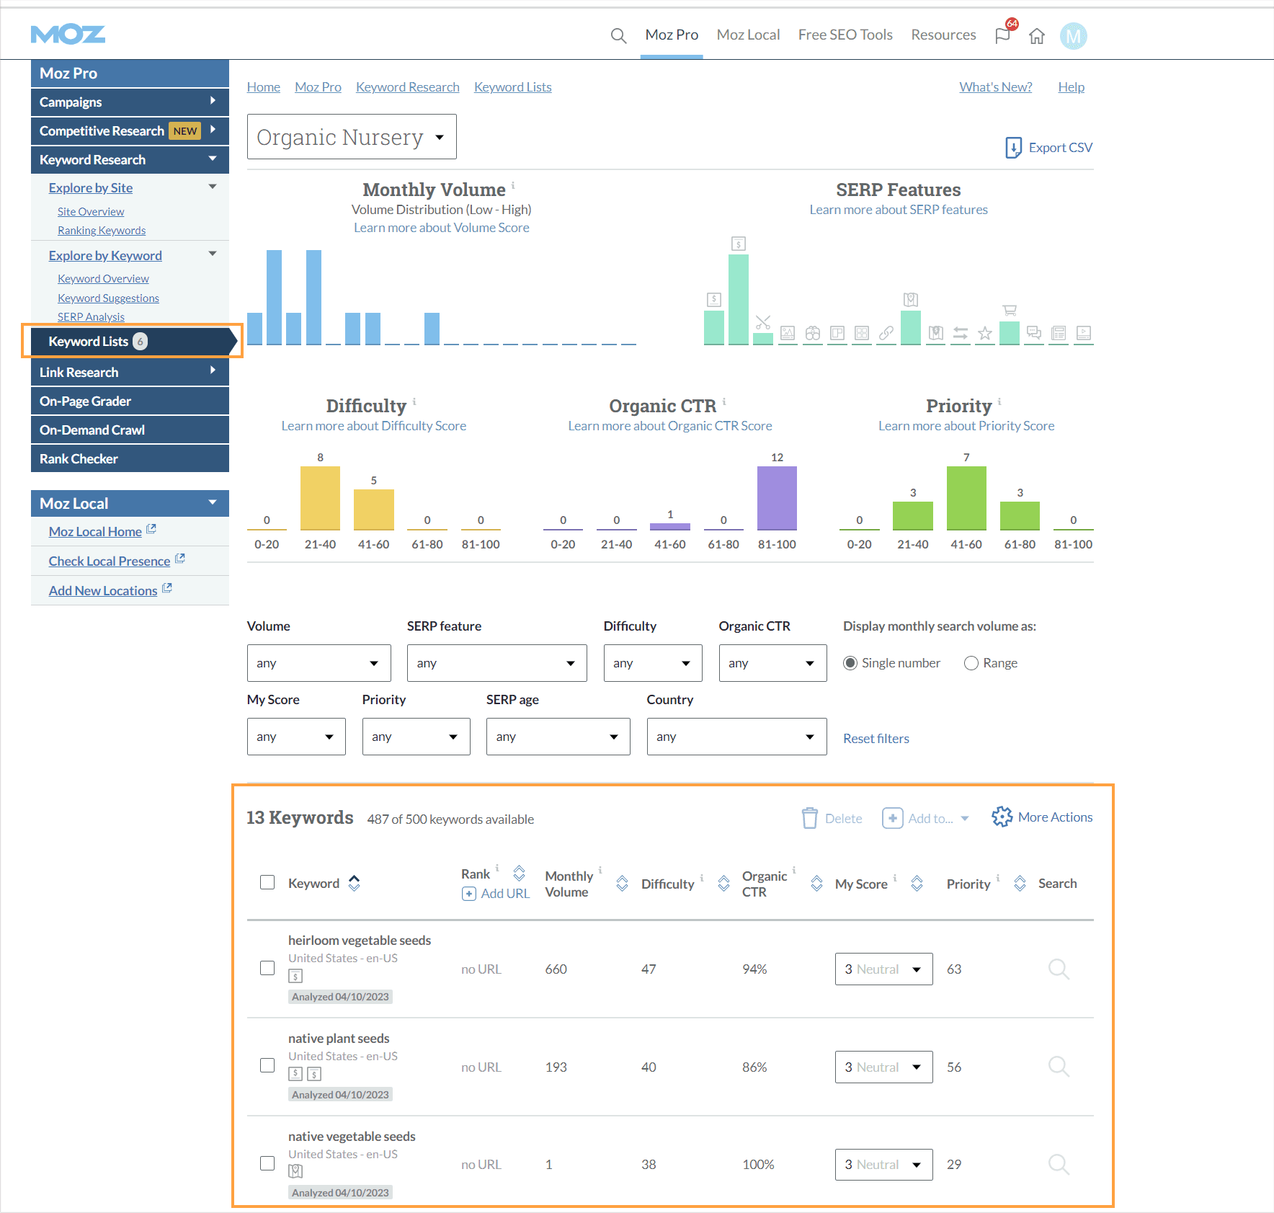
Task: Click the purple 81-100 Organic CTR bar
Action: pos(777,497)
